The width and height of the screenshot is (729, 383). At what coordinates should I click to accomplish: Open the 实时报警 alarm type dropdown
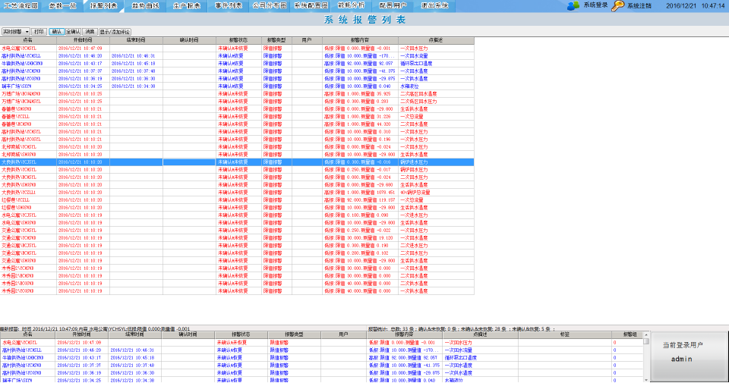click(16, 32)
